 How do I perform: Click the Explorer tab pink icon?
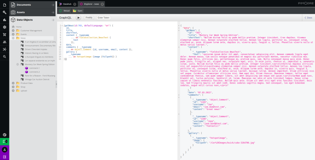coord(81,4)
